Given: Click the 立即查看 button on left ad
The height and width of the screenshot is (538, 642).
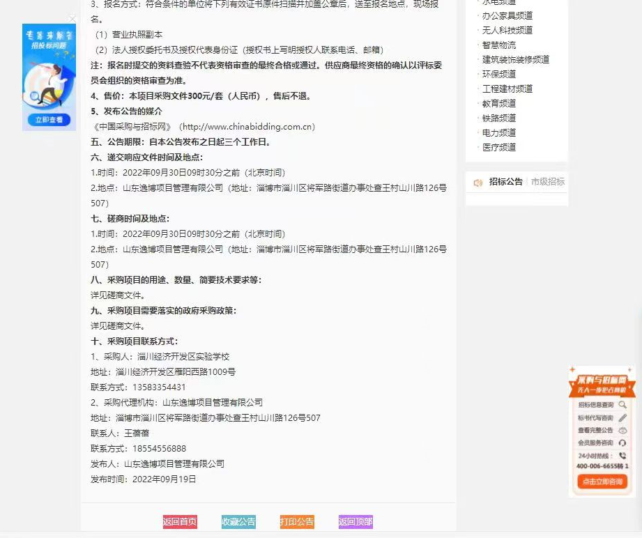Looking at the screenshot, I should click(49, 120).
